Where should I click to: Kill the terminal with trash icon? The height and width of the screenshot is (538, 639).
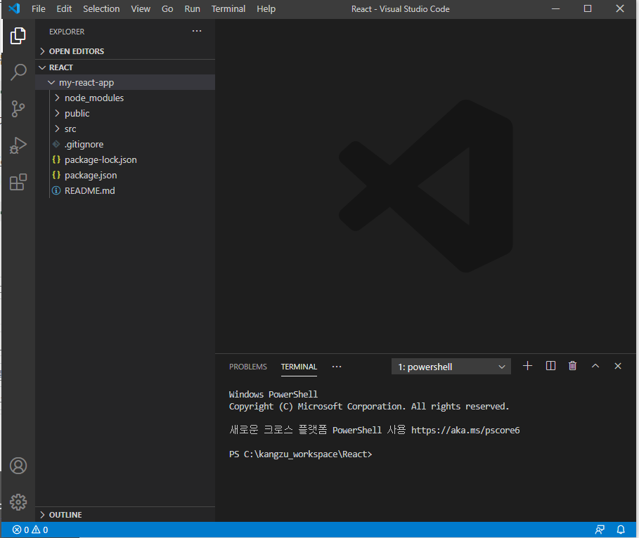pos(573,366)
